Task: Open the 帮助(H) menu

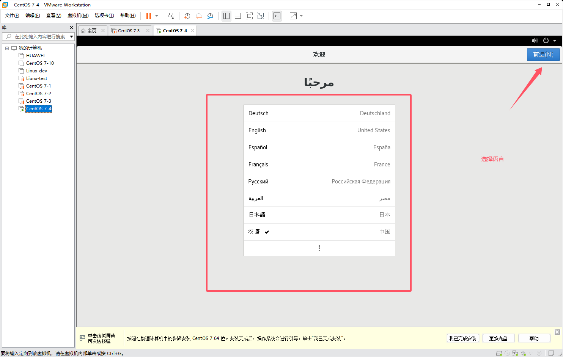Action: click(128, 16)
